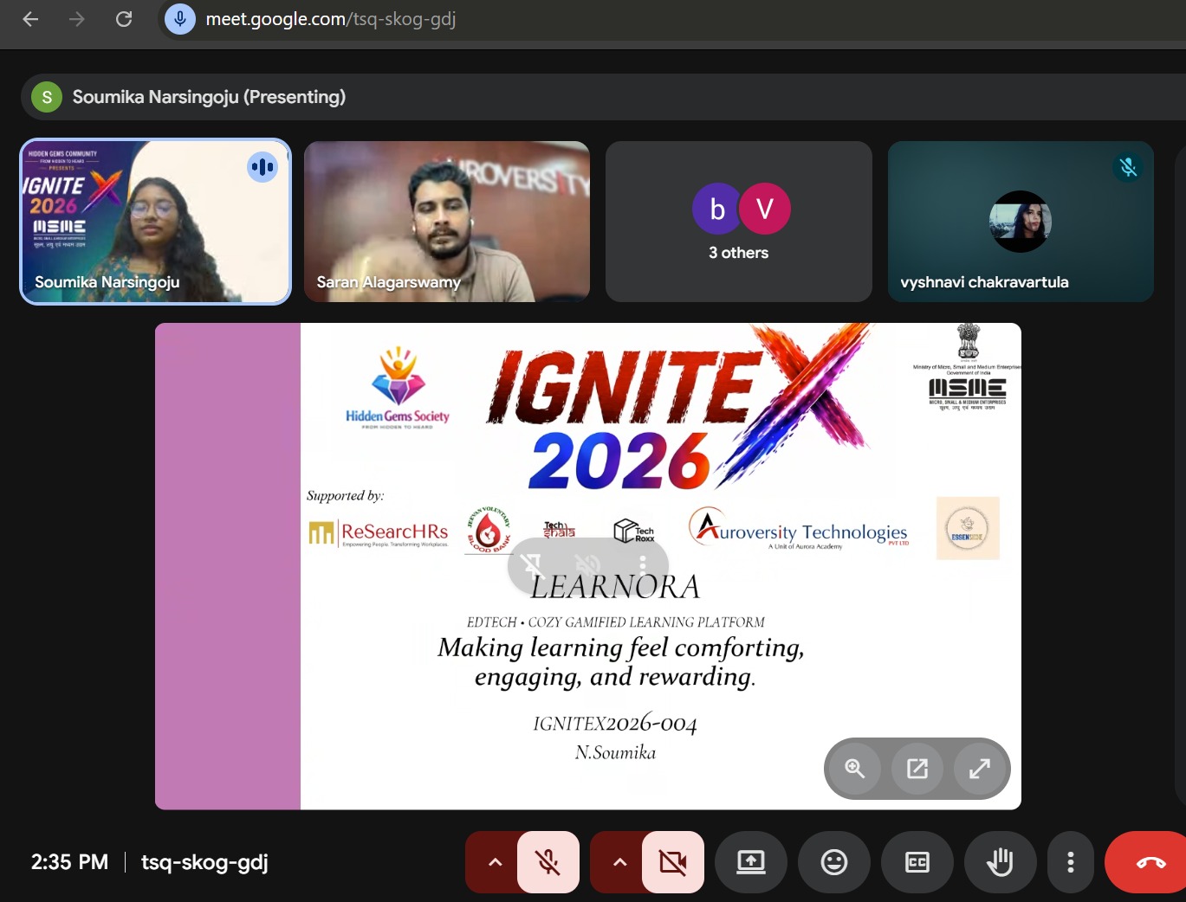Viewport: 1186px width, 902px height.
Task: Click the Soumika Narsingoju (Presenting) label
Action: point(209,97)
